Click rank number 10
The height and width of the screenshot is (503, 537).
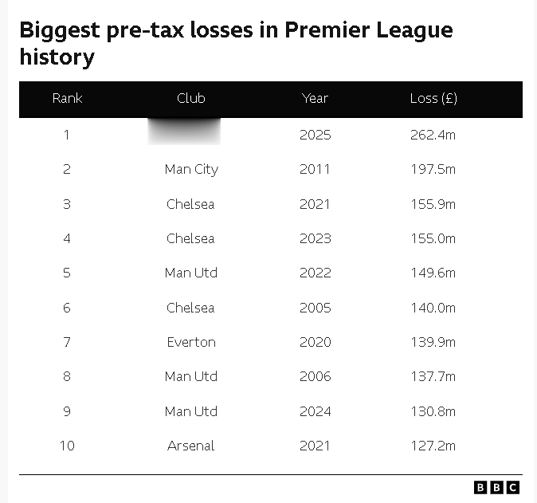pos(67,446)
